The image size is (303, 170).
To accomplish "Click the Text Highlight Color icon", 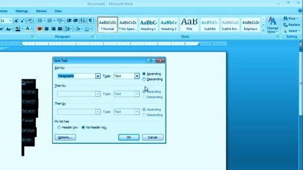I will pos(18,29).
